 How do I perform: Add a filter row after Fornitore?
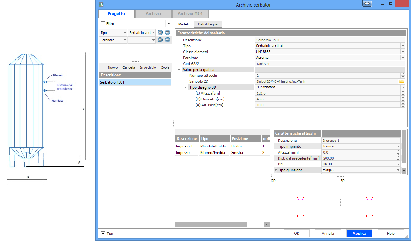click(x=160, y=40)
